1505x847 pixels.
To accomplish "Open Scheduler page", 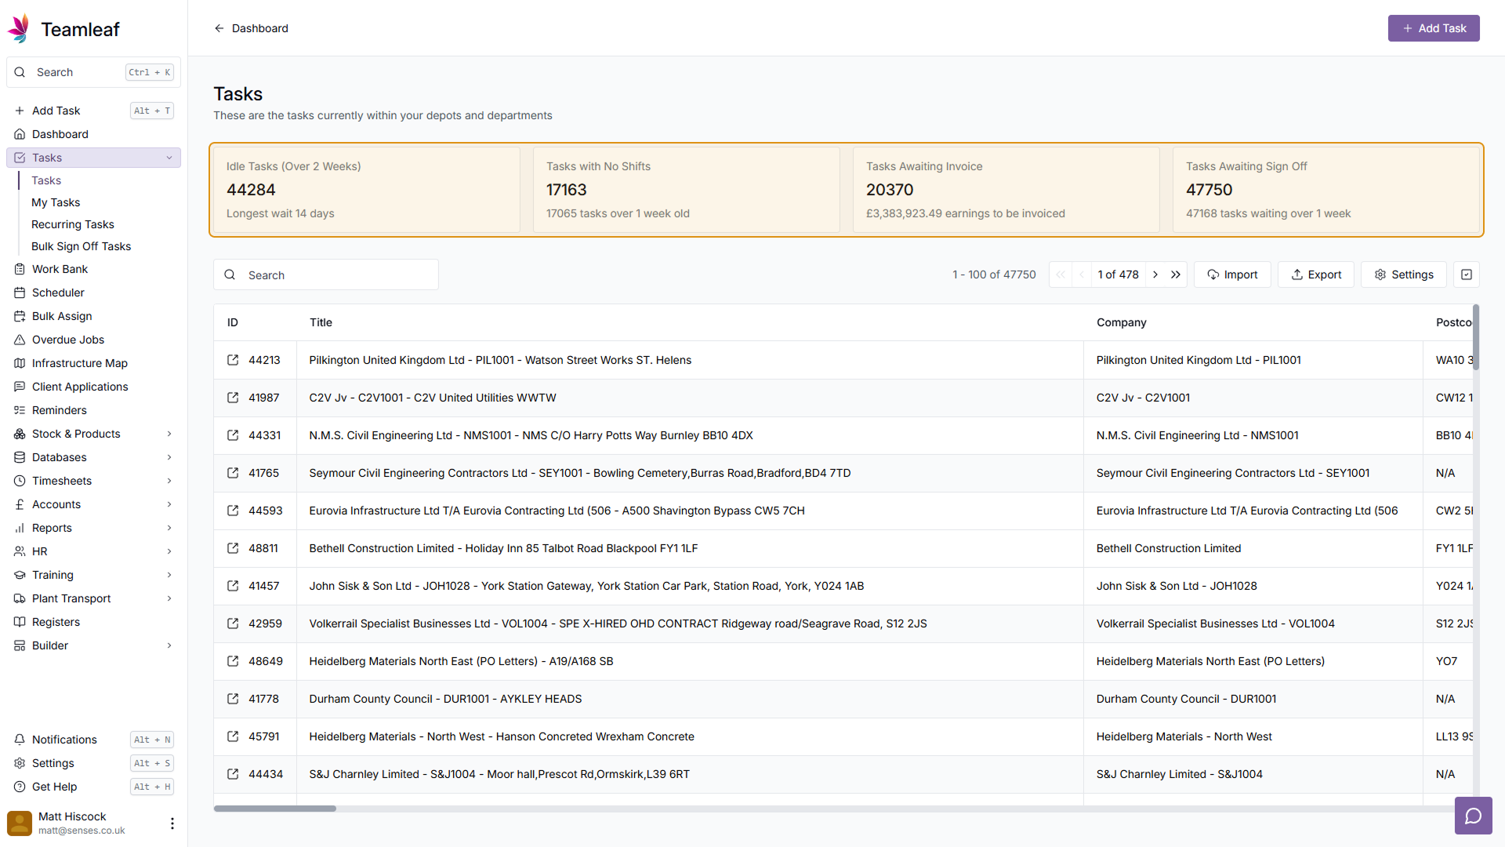I will click(93, 293).
